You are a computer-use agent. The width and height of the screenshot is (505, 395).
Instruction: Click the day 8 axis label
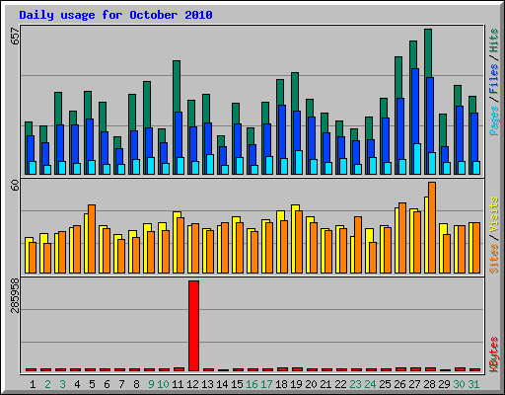point(136,384)
